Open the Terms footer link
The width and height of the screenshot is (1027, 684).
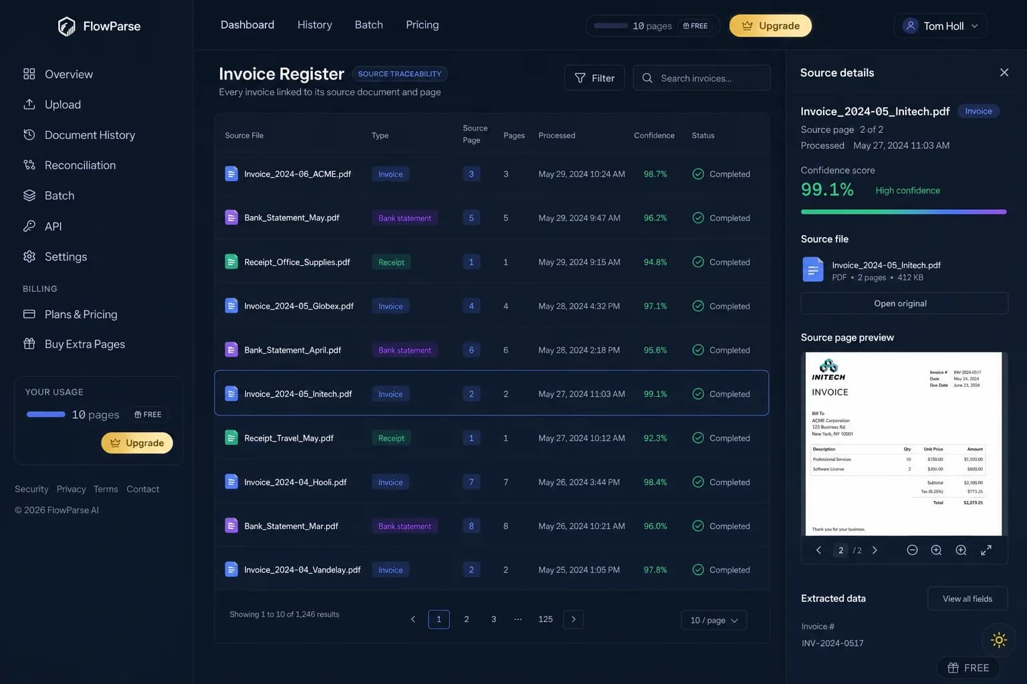point(106,489)
